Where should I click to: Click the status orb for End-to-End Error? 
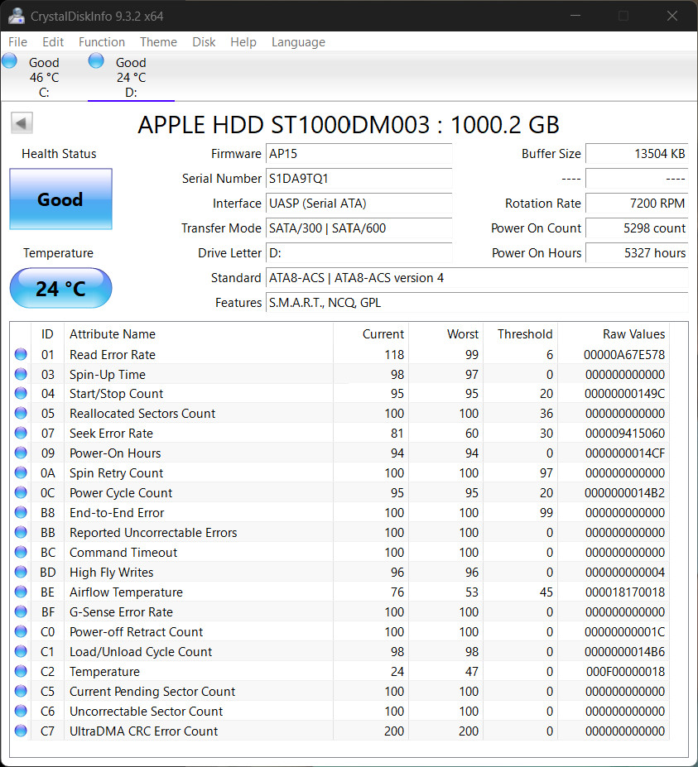[x=21, y=512]
